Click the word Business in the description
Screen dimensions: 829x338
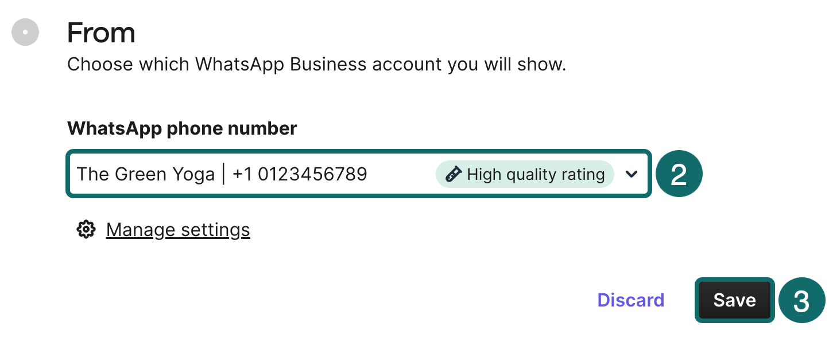coord(328,64)
